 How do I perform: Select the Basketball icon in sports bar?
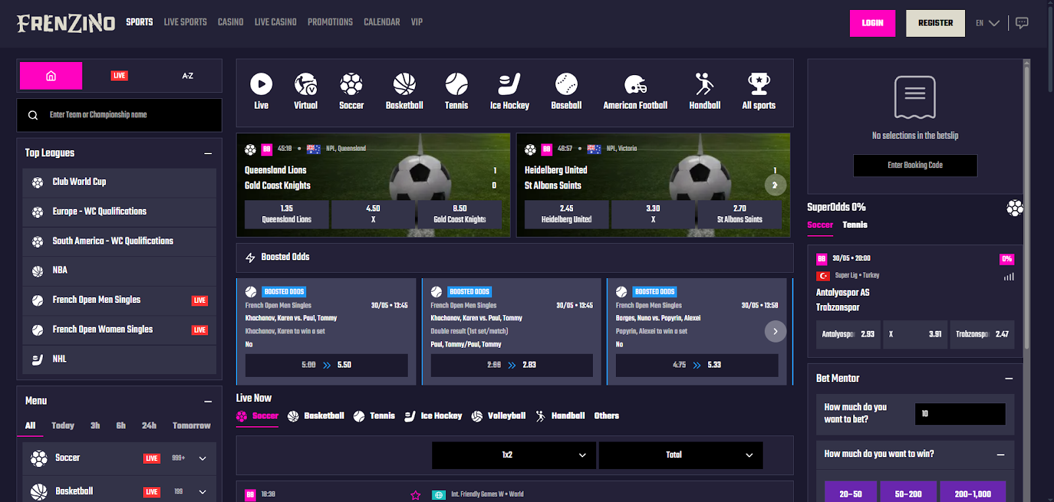click(x=404, y=84)
